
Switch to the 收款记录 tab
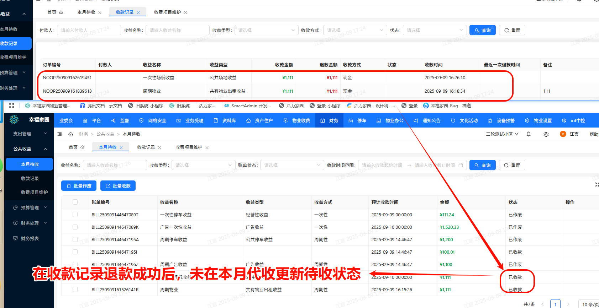[x=146, y=147]
